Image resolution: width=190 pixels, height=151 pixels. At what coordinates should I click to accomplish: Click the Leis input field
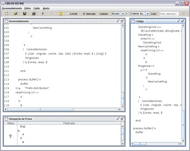click(169, 14)
